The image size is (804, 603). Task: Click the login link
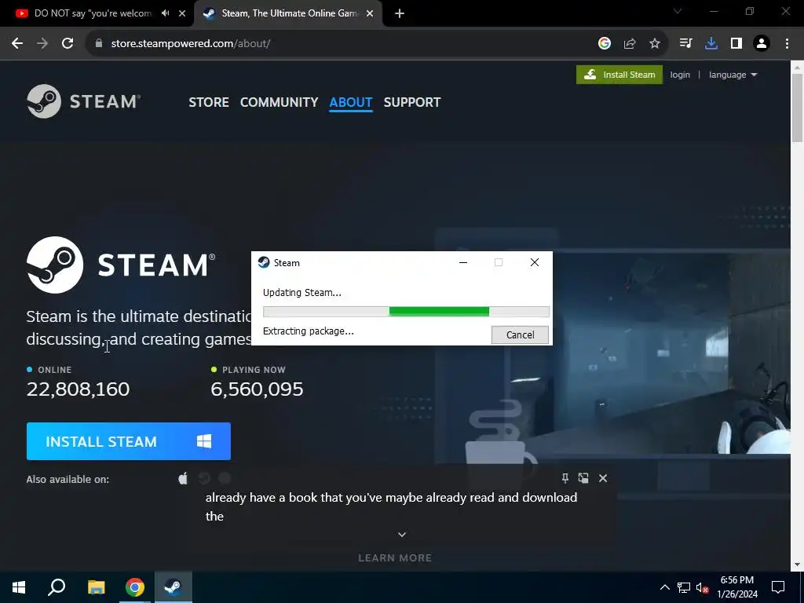click(x=680, y=75)
